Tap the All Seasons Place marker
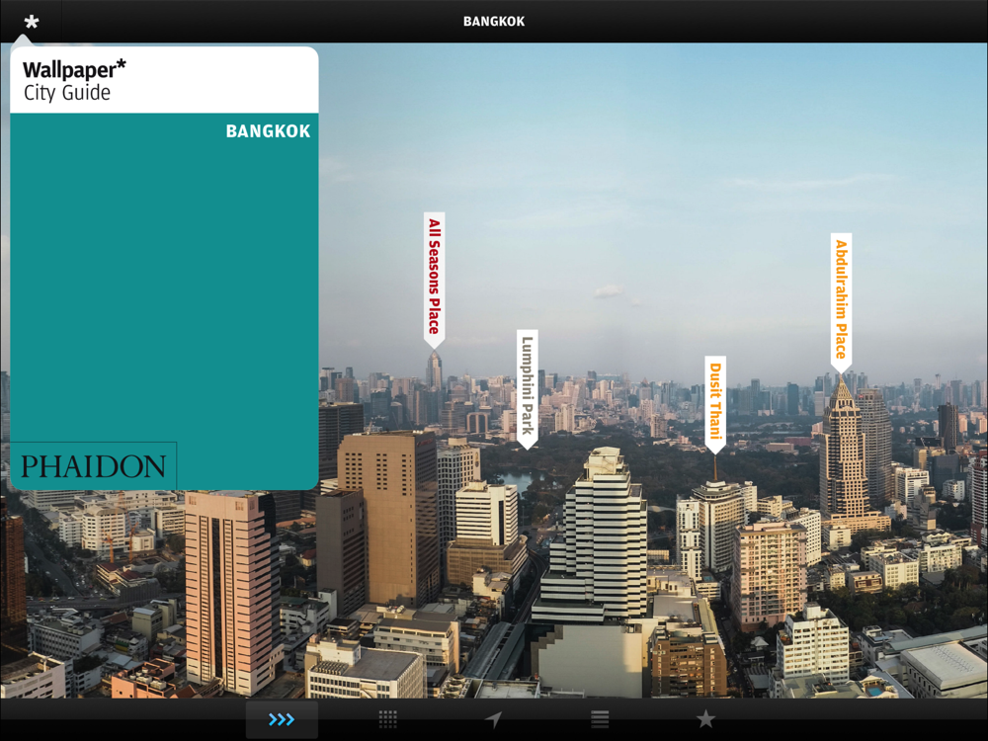Screen dimensions: 988x741 (434, 280)
